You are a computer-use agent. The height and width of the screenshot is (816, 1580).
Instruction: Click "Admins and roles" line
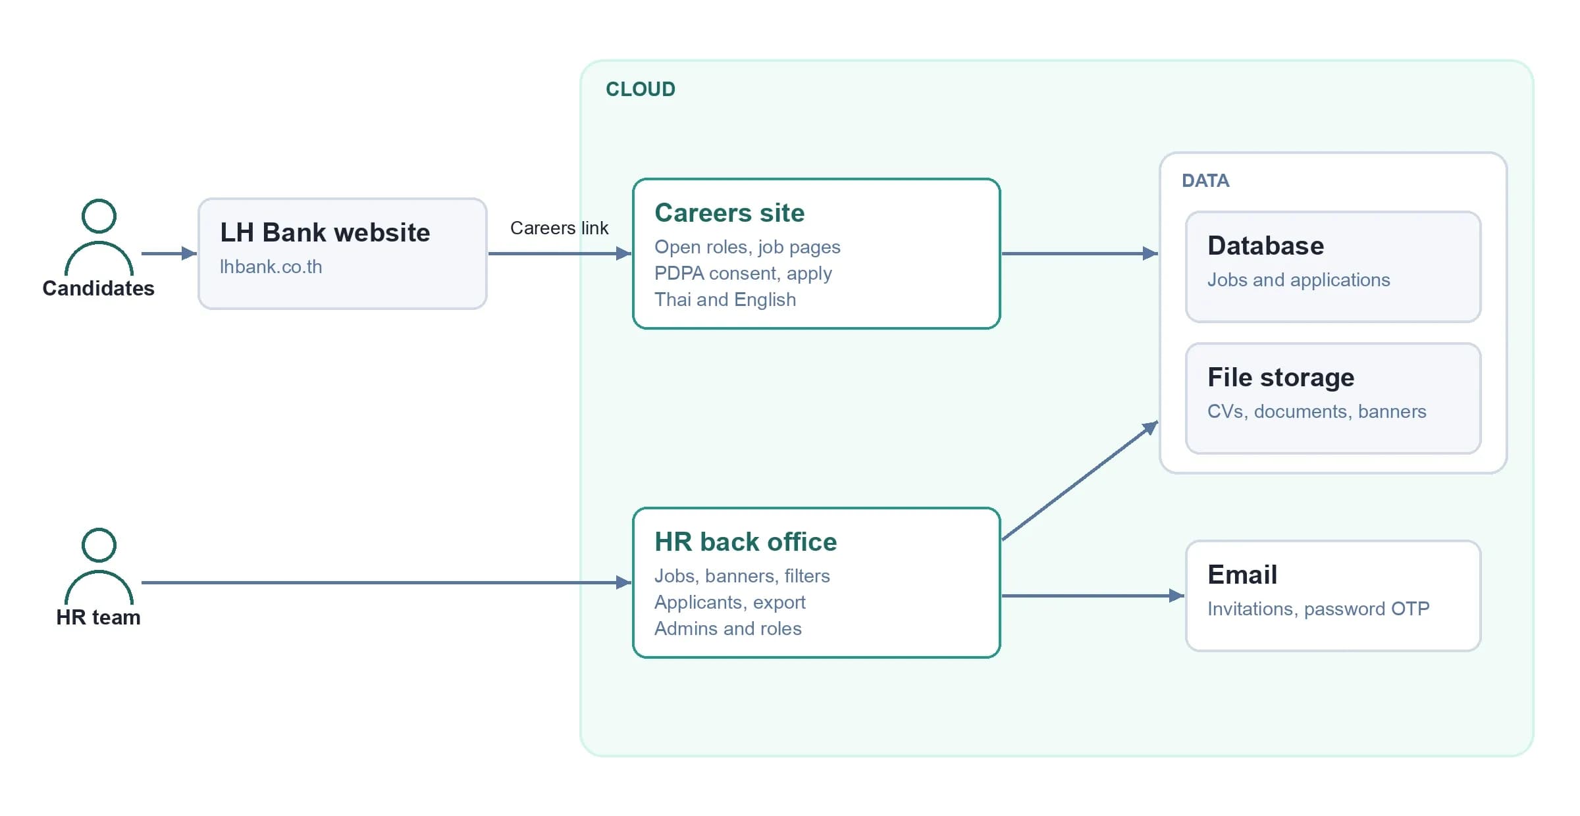pos(727,628)
